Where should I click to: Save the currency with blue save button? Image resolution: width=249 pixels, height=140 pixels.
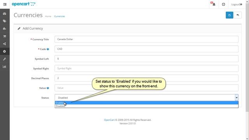point(230,15)
